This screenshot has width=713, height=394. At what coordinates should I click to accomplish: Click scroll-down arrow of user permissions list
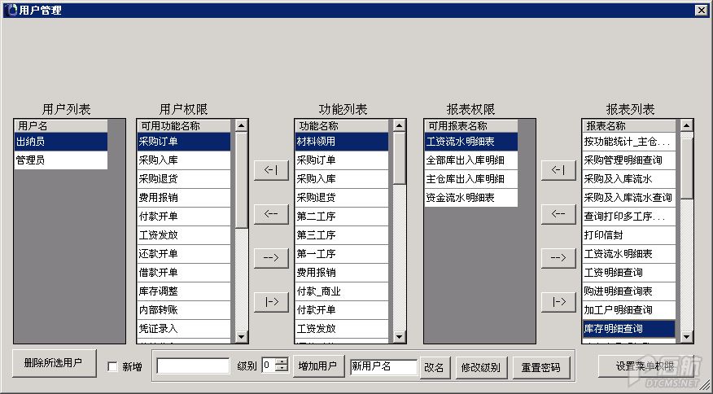[x=242, y=337]
